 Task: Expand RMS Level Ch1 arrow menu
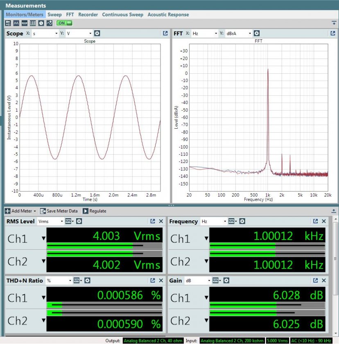coord(43,238)
